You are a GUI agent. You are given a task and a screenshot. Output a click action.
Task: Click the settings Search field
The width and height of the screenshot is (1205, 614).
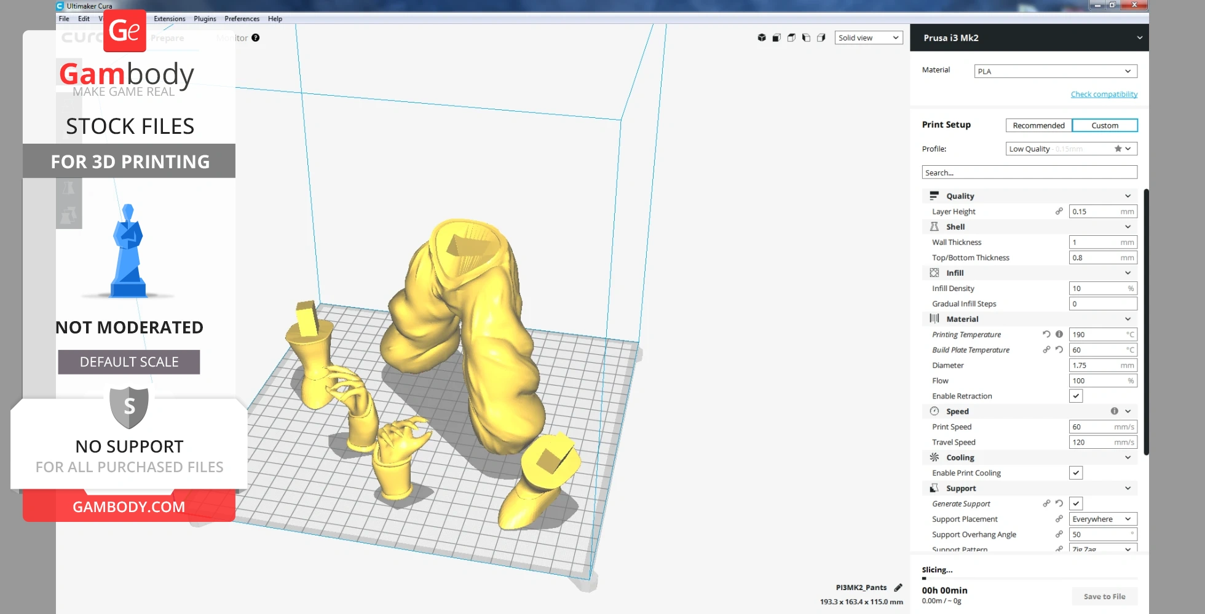1029,173
